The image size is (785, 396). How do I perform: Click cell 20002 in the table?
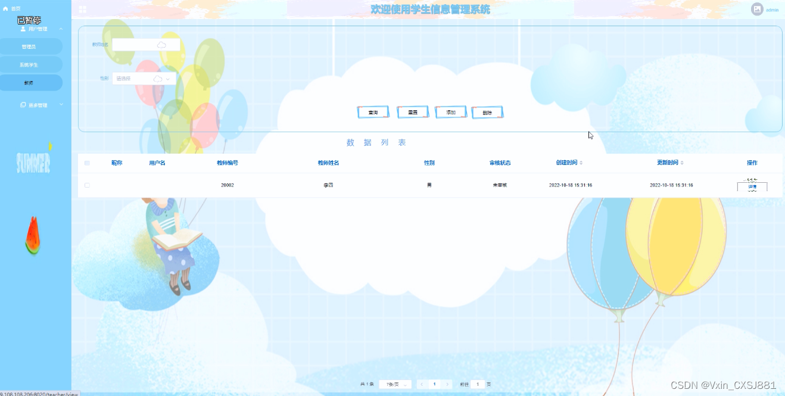[228, 185]
